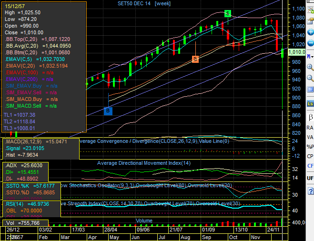Click the blue list panel icon
The image size is (314, 241).
tap(311, 89)
